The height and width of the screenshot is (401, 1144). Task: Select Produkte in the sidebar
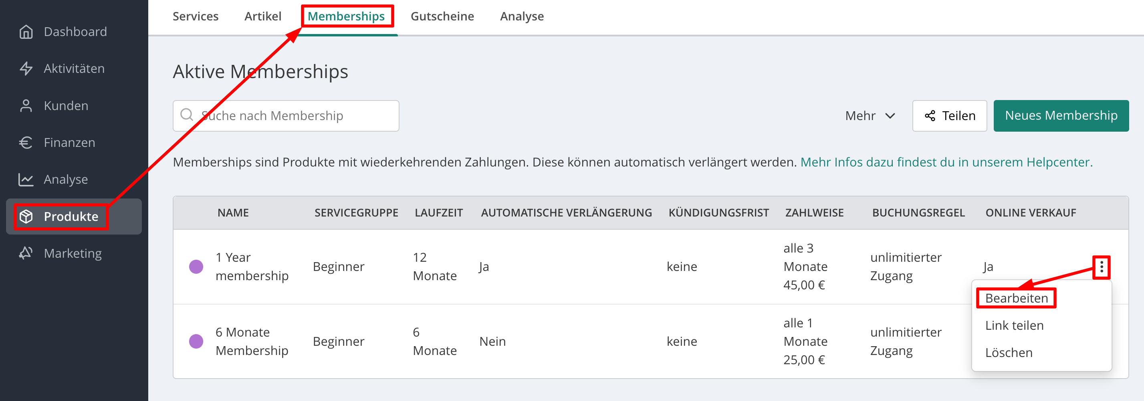pos(74,217)
